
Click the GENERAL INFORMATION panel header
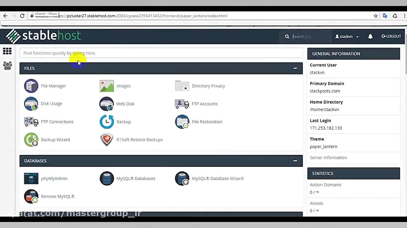(354, 54)
